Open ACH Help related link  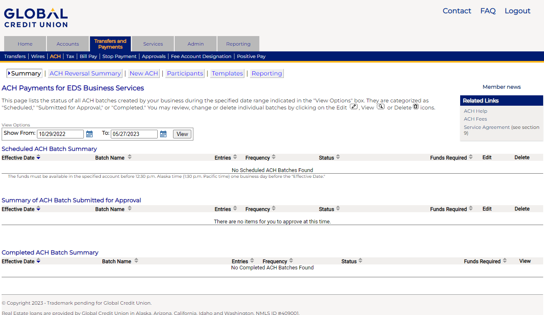(476, 111)
